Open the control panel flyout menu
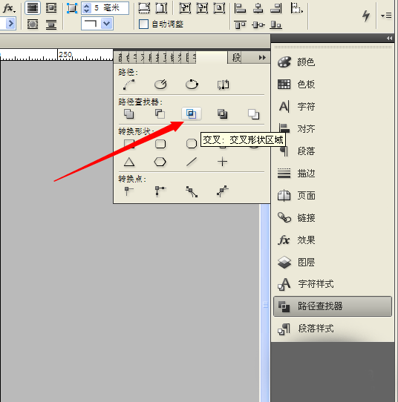 386,16
